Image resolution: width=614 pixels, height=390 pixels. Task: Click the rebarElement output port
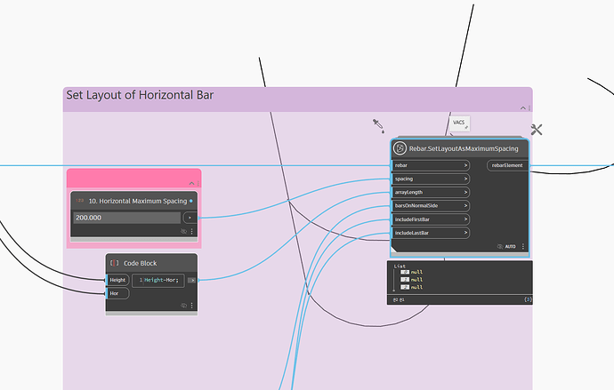point(508,165)
